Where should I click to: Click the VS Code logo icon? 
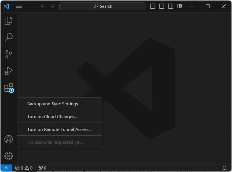[x=6, y=6]
